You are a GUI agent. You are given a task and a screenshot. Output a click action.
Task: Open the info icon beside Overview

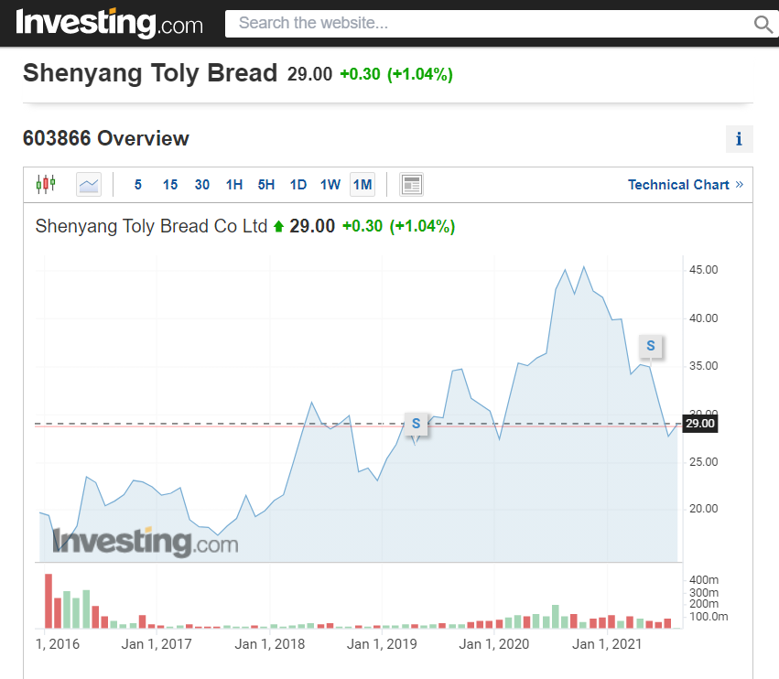(739, 139)
